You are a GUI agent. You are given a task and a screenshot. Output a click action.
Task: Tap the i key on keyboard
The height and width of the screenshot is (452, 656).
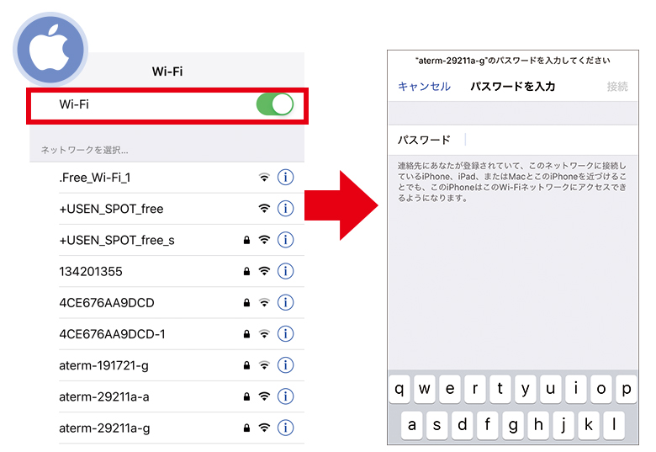pos(576,389)
